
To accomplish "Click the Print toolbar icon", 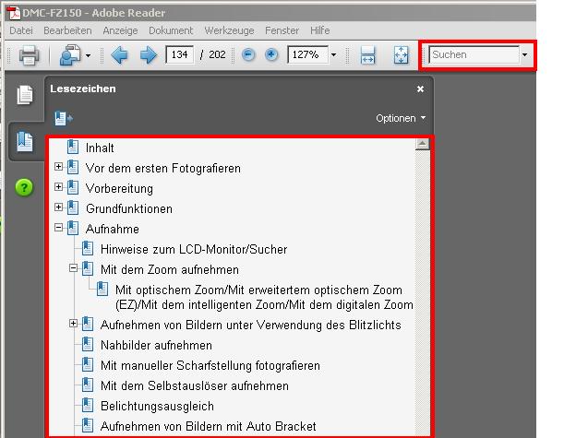I will (29, 55).
